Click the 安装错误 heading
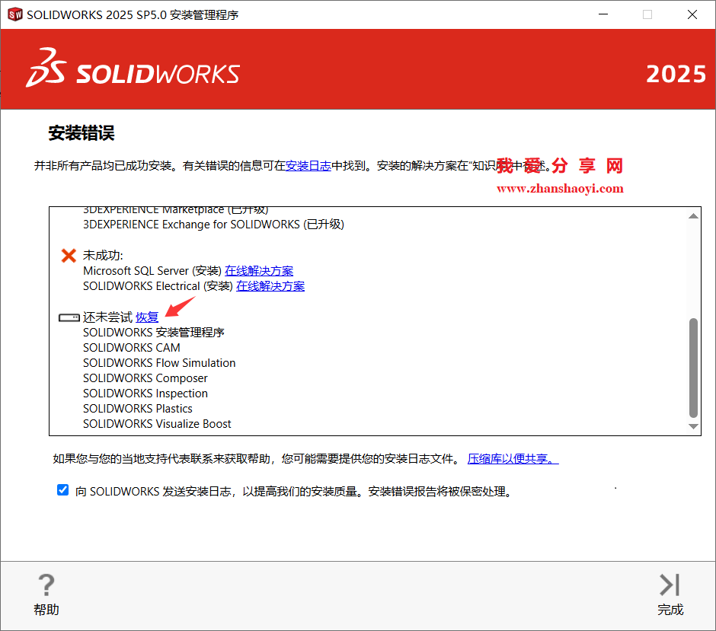 point(82,133)
